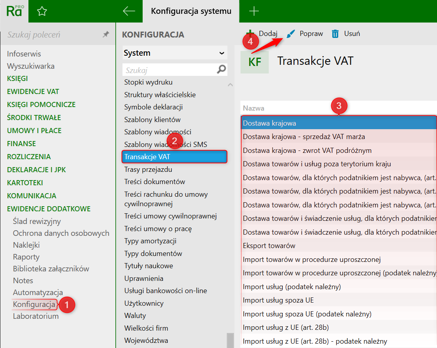Screen dimensions: 437x348
Task: Click the Ra PRO application logo
Action: [14, 11]
